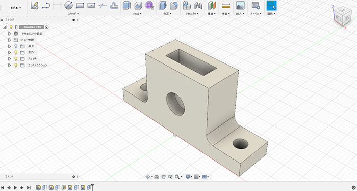
Task: Open the 挿入 toolbar menu
Action: [240, 14]
